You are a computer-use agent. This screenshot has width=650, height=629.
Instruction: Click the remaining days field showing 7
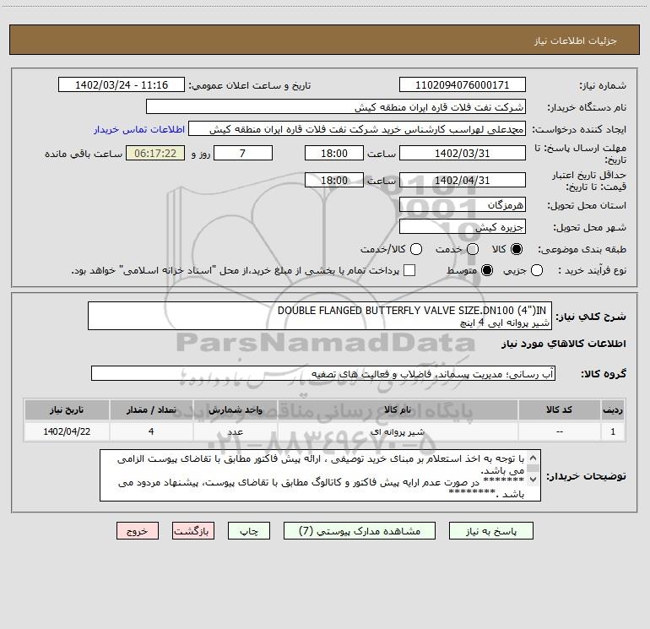pyautogui.click(x=243, y=153)
